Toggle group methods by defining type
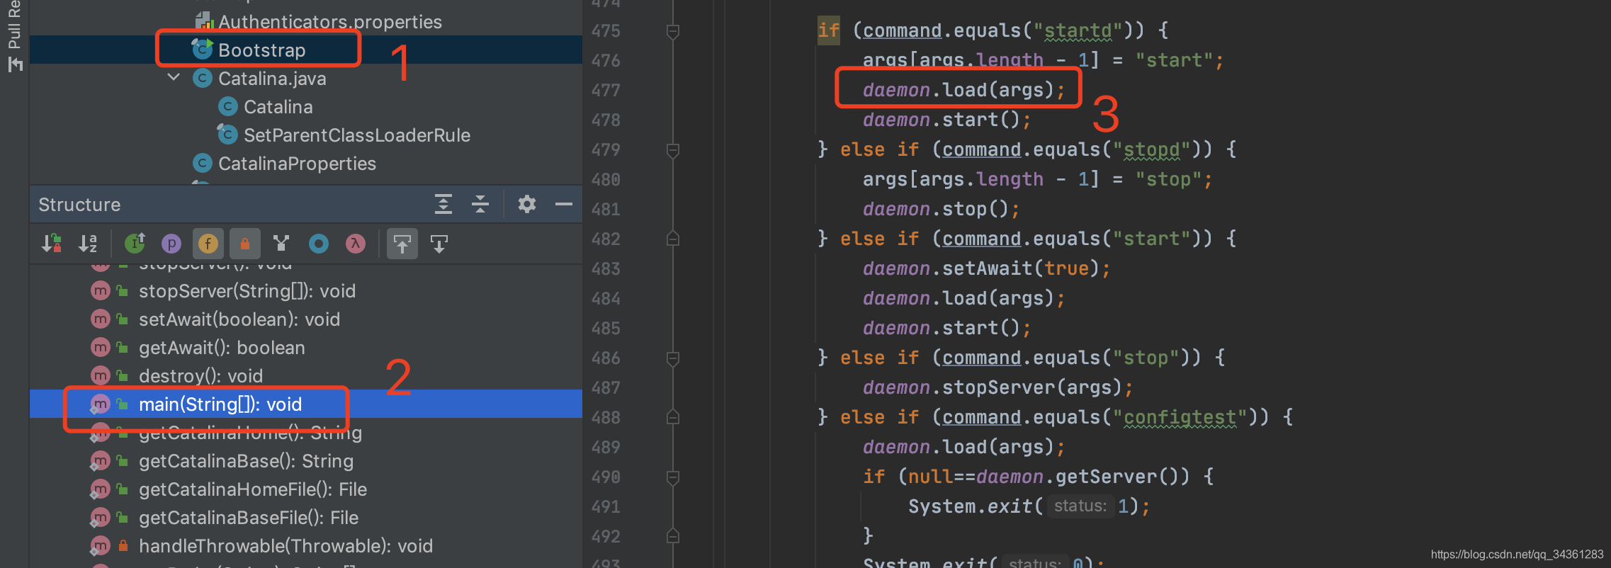This screenshot has width=1611, height=568. click(282, 244)
